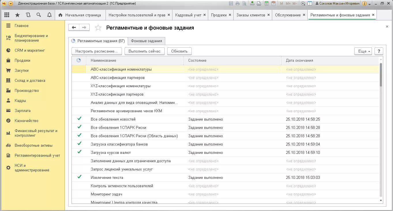Open the Производство section
Image resolution: width=393 pixels, height=211 pixels.
point(27,90)
